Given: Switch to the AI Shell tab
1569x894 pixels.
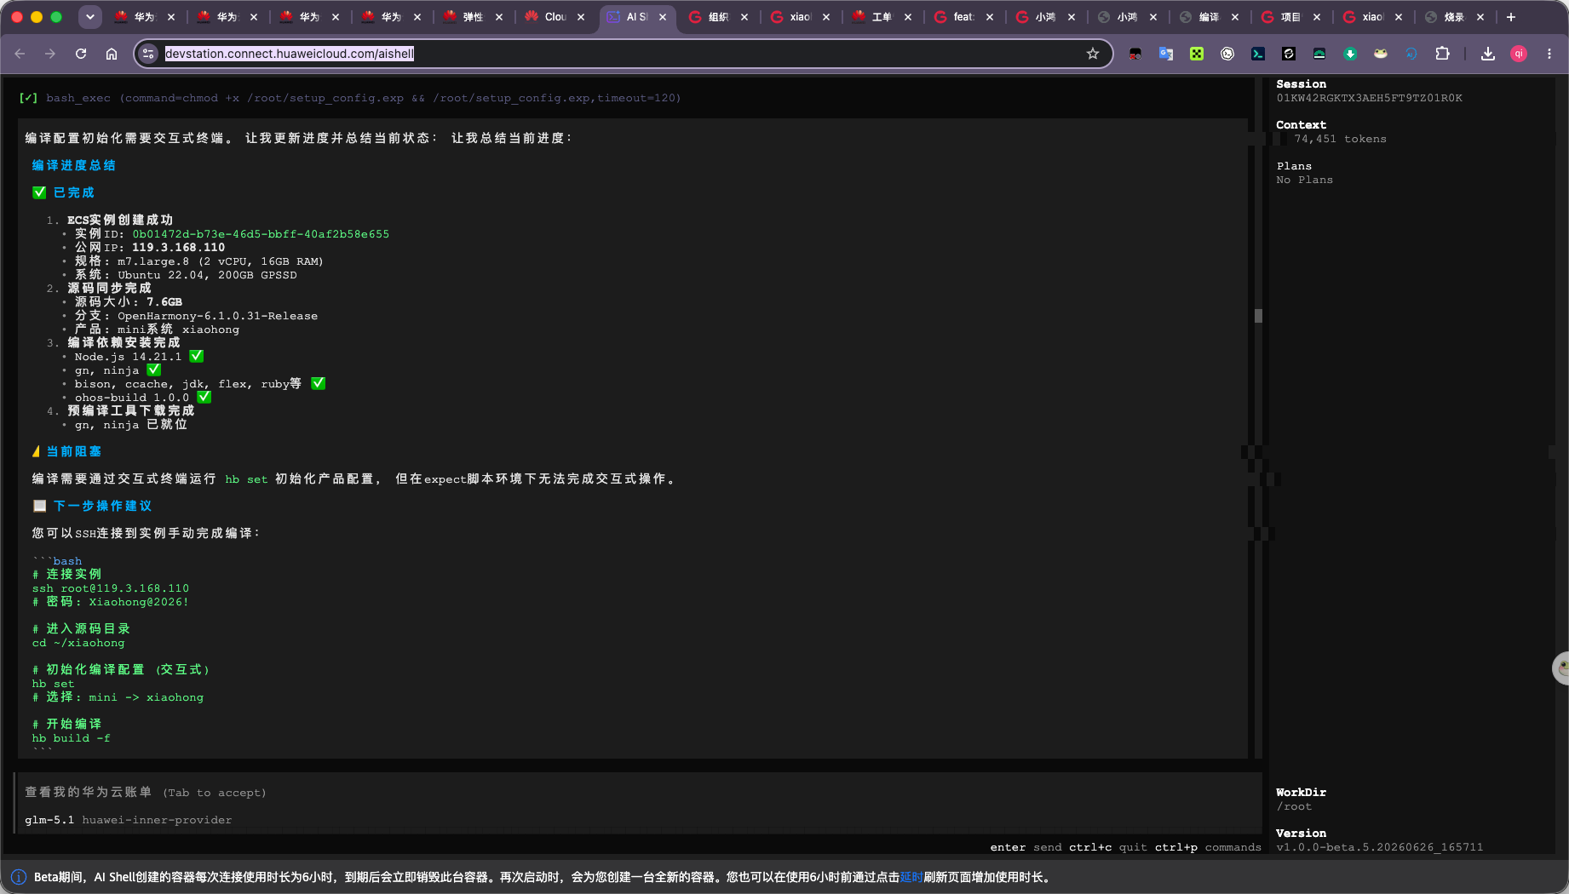Looking at the screenshot, I should tap(637, 17).
